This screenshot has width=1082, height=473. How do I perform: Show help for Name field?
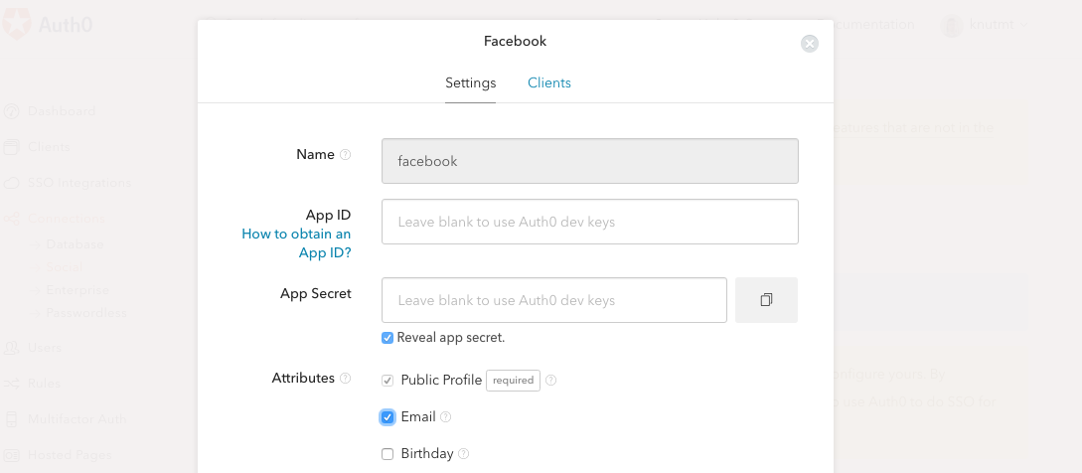coord(345,155)
